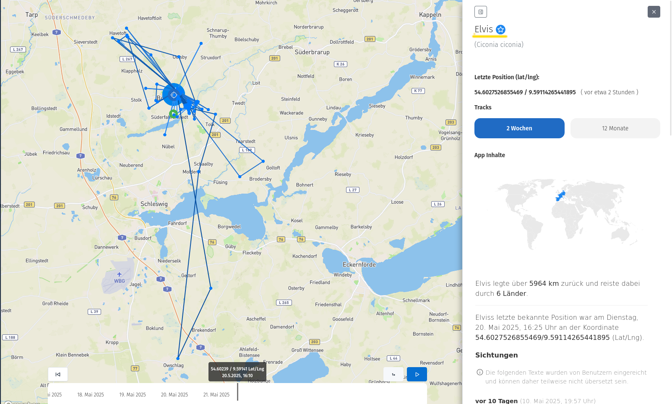Close the Elvis detail panel
The width and height of the screenshot is (672, 404).
(654, 12)
